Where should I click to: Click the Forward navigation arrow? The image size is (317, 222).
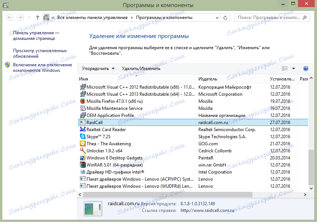(x=20, y=18)
